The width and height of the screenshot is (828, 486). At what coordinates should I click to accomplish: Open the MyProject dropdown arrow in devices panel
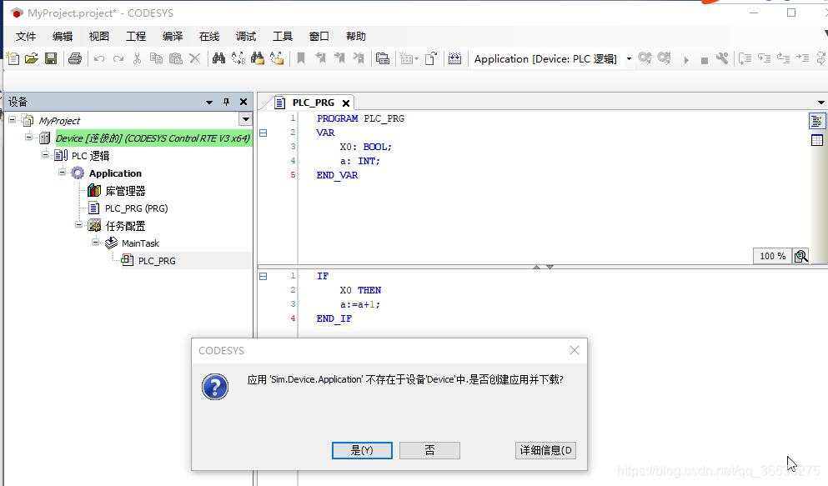pyautogui.click(x=245, y=119)
